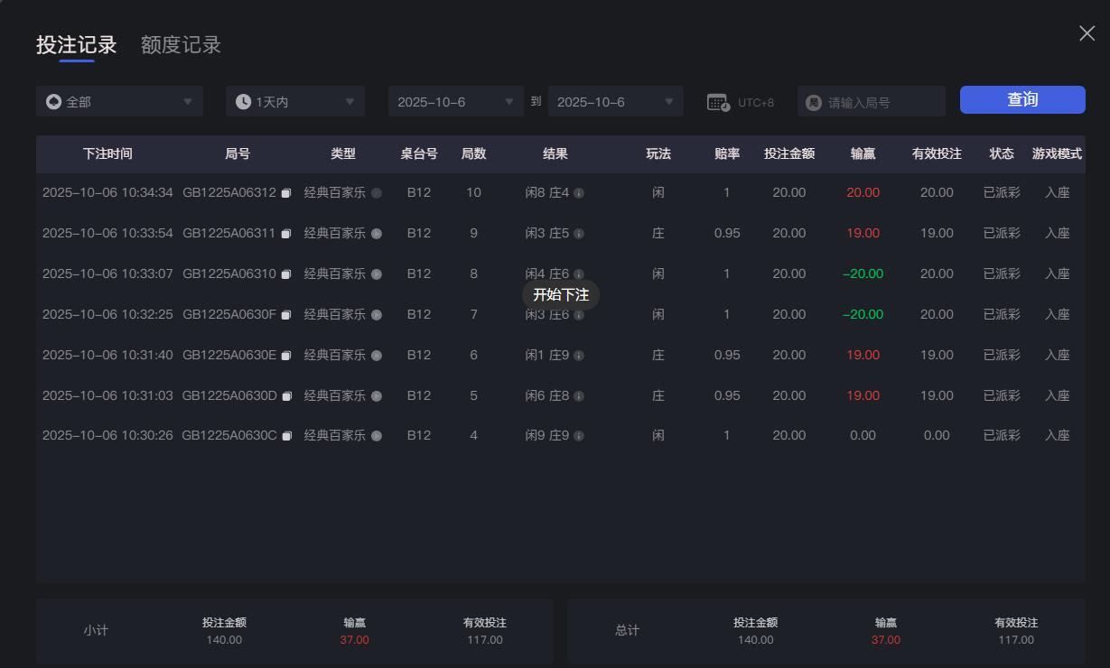Viewport: 1110px width, 668px height.
Task: Click the spade icon in the game type filter
Action: point(53,101)
